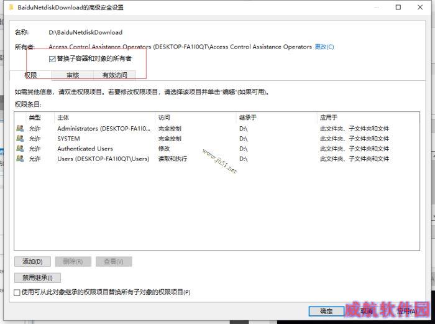Click the 查看(V) button
435x324 pixels.
click(x=114, y=261)
